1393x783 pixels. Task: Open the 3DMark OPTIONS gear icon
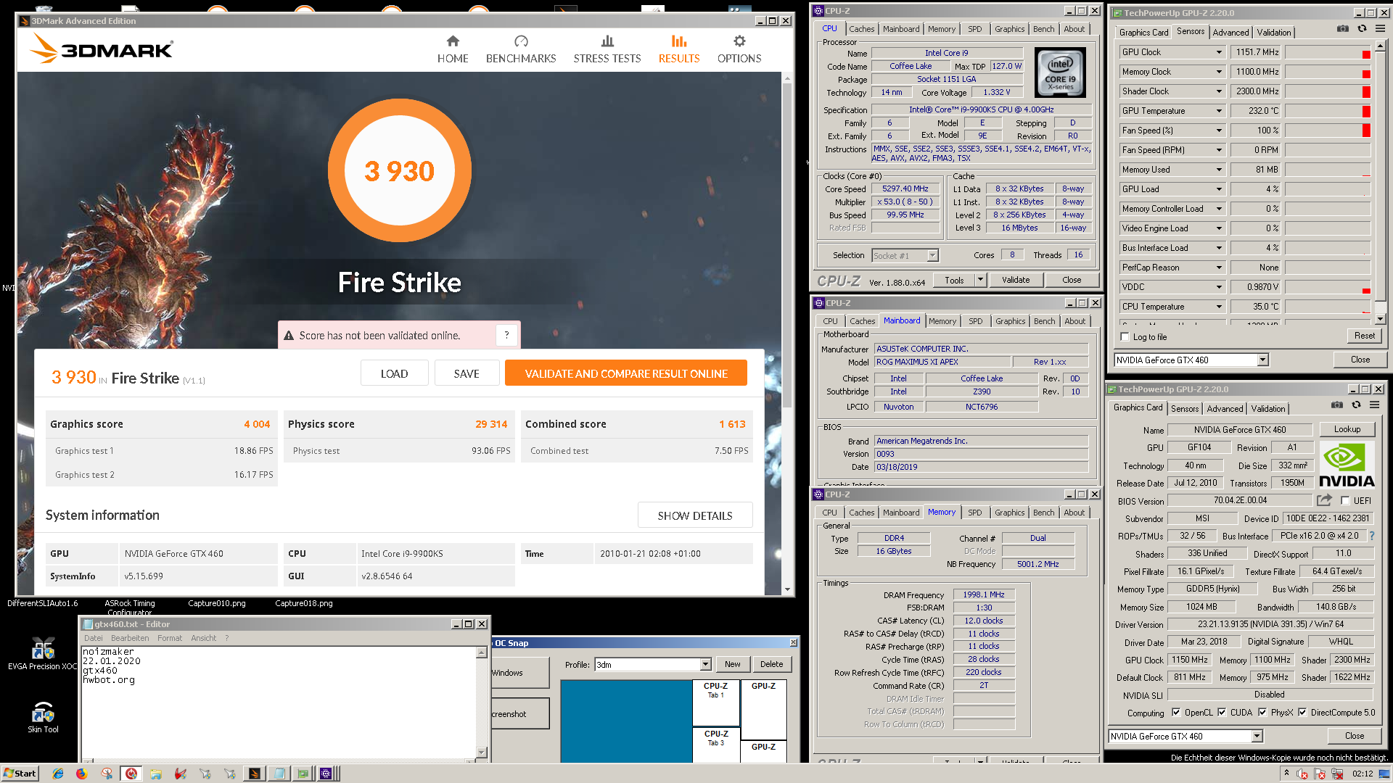pos(739,41)
